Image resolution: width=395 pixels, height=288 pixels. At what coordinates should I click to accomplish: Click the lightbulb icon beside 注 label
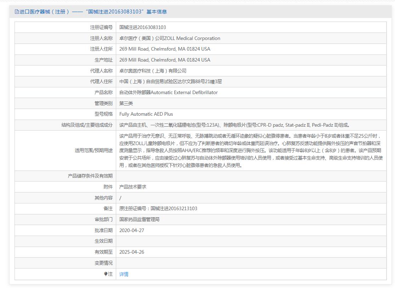pyautogui.click(x=106, y=274)
